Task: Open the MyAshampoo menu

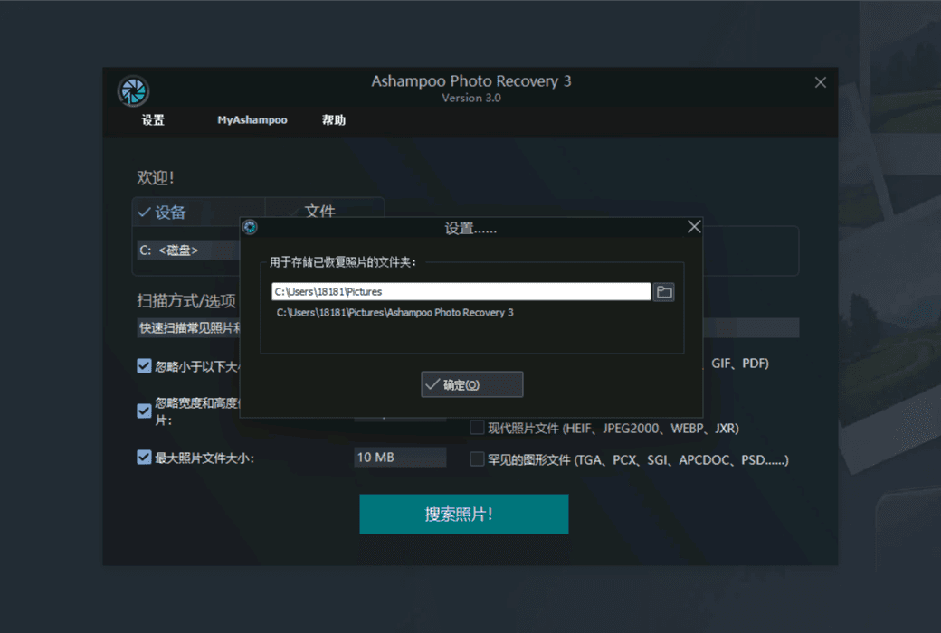Action: pyautogui.click(x=252, y=120)
